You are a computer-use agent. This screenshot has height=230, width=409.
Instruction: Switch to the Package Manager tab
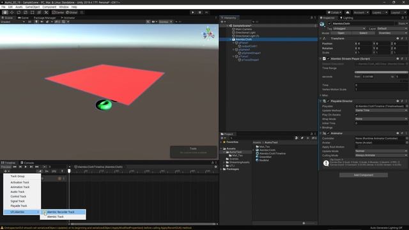[x=44, y=18]
